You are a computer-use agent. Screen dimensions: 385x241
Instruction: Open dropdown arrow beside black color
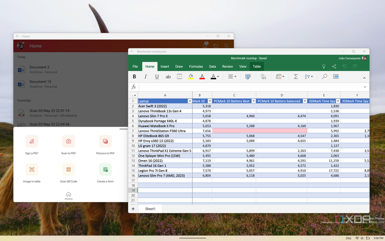click(x=218, y=77)
